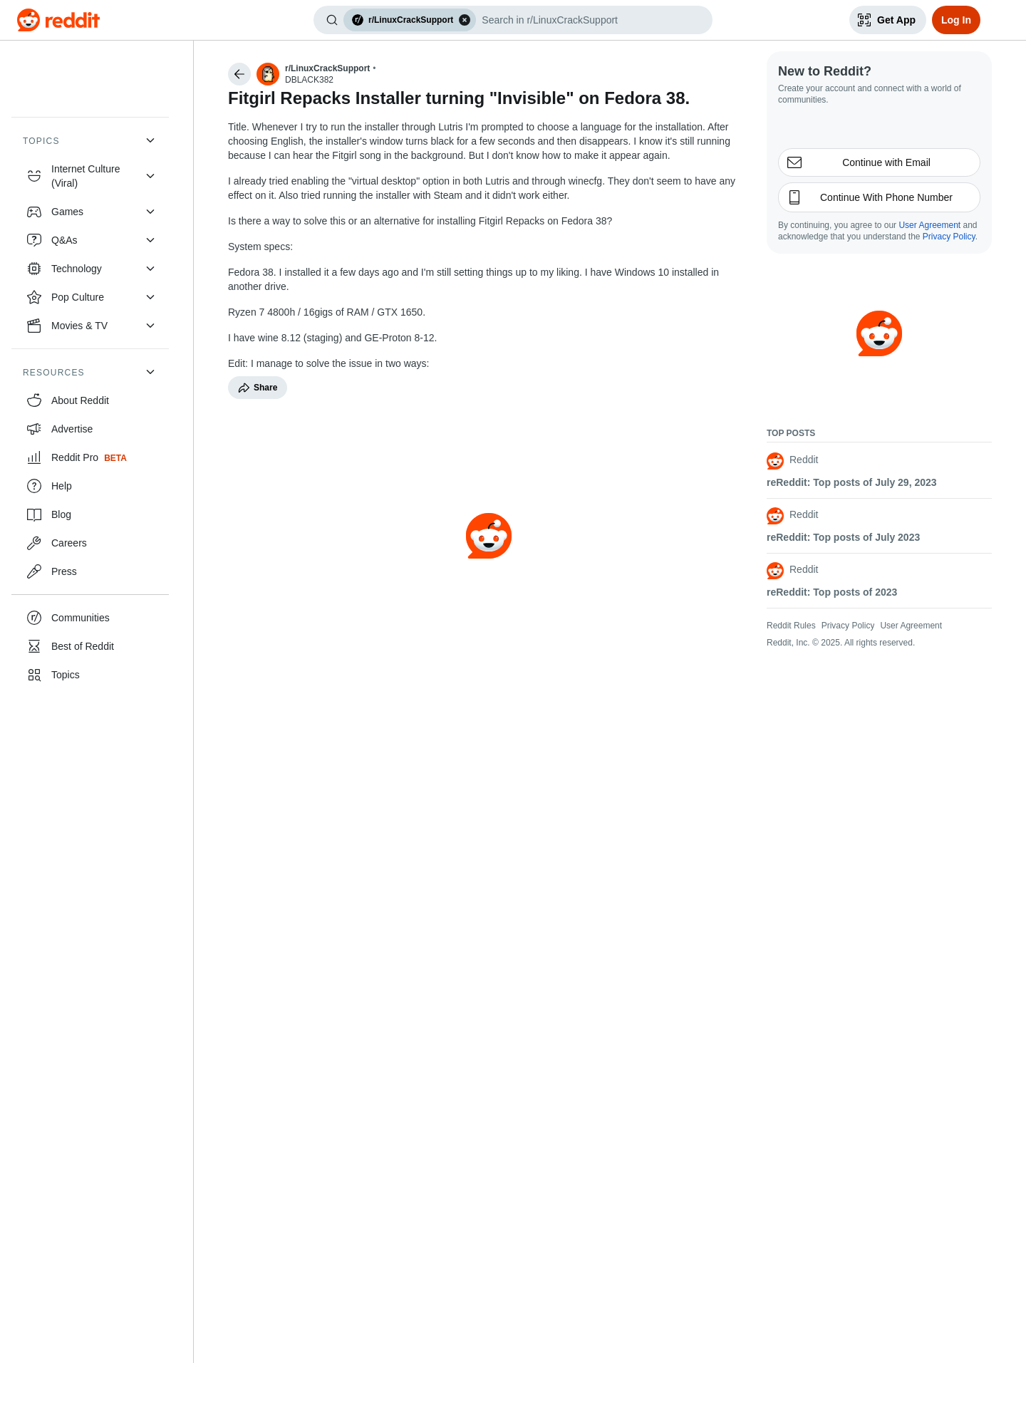Image resolution: width=1026 pixels, height=1425 pixels.
Task: Expand the Internet Culture (Viral) topic
Action: coord(150,176)
